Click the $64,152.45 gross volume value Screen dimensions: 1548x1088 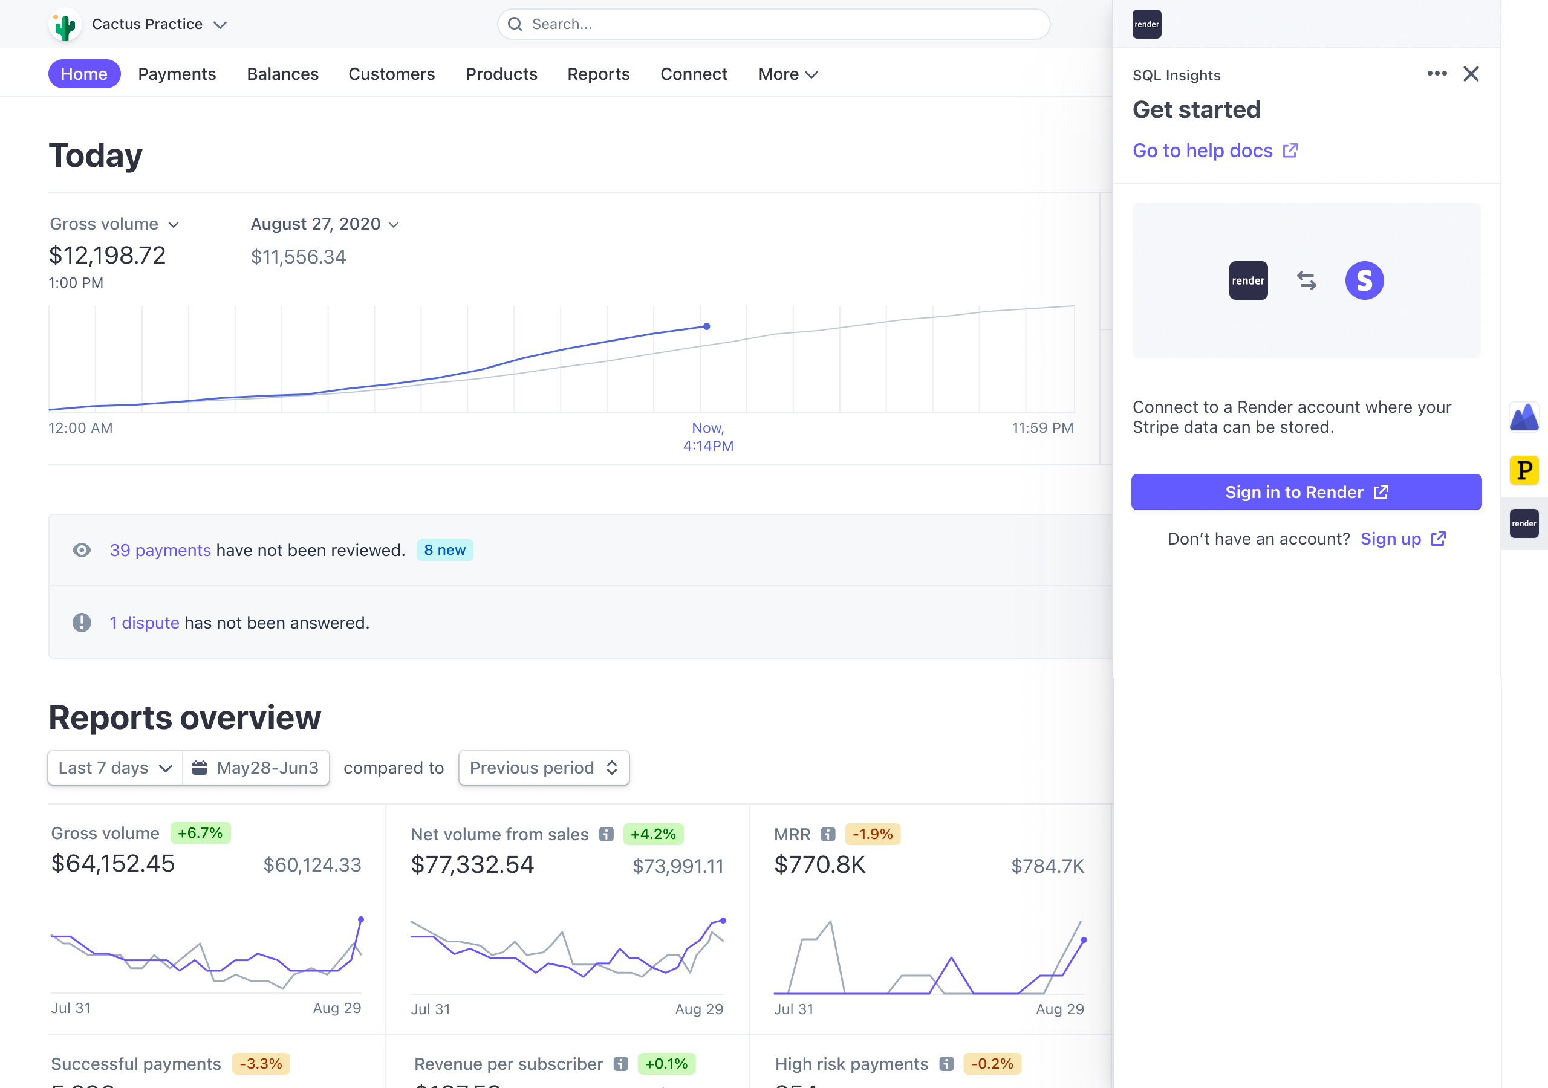[x=113, y=864]
